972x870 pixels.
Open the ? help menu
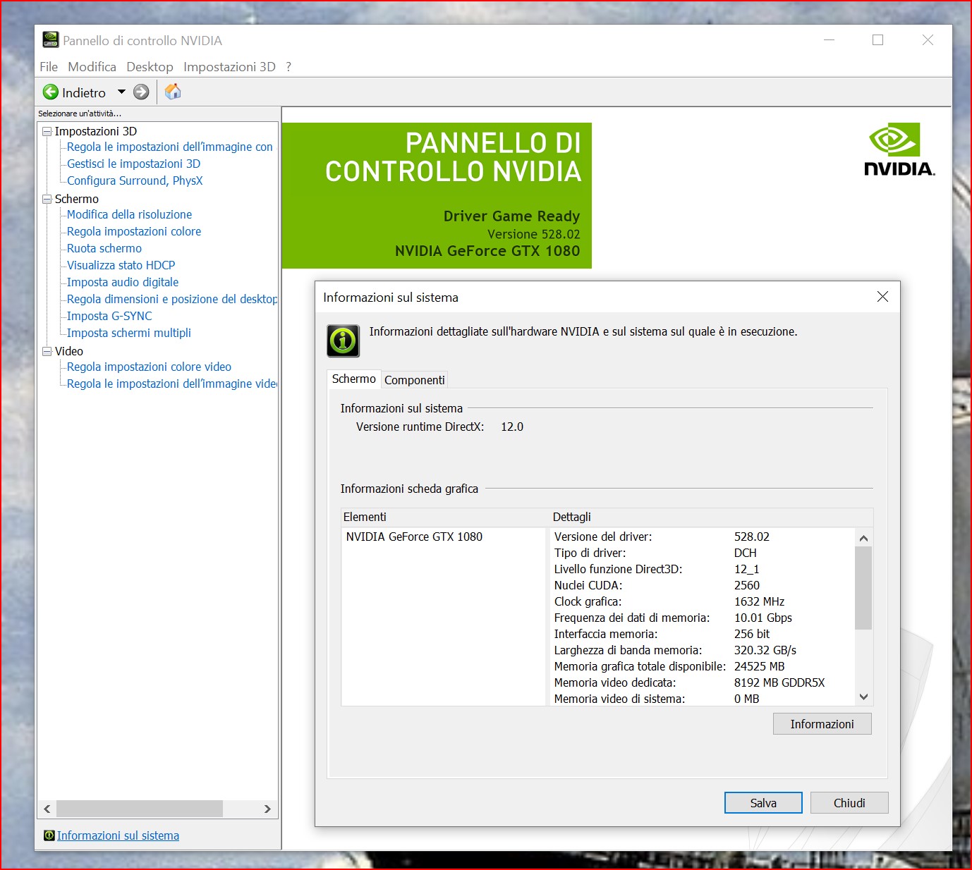[288, 67]
